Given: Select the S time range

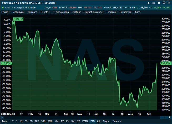Looking at the screenshot, I should (17, 121).
